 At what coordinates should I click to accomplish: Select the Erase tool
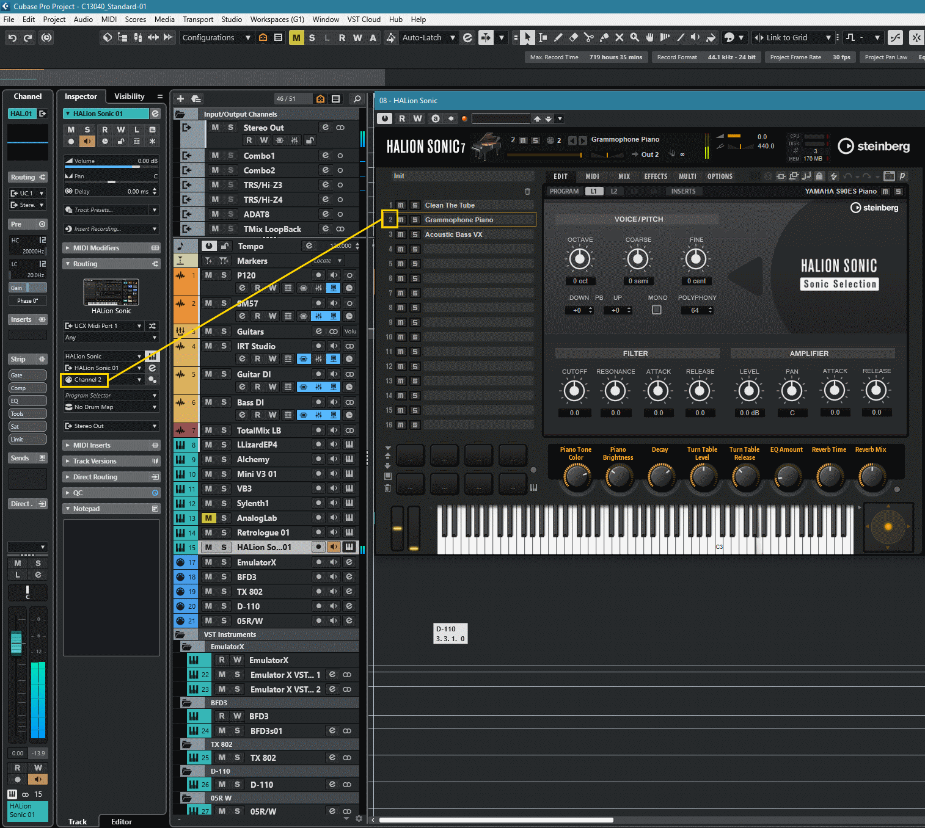[574, 38]
